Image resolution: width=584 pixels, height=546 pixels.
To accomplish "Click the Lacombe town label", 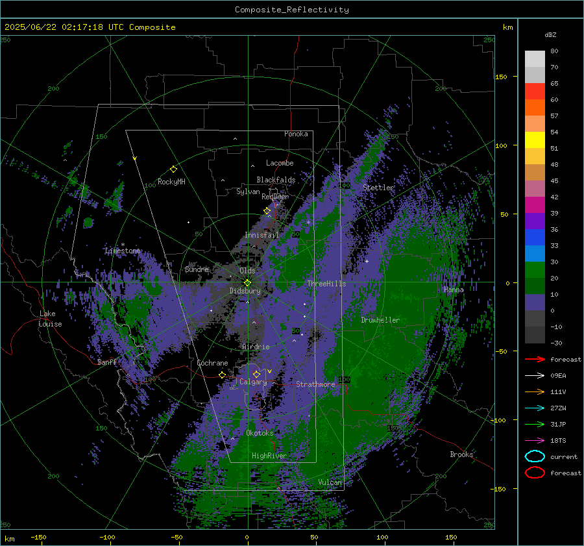I will click(280, 163).
